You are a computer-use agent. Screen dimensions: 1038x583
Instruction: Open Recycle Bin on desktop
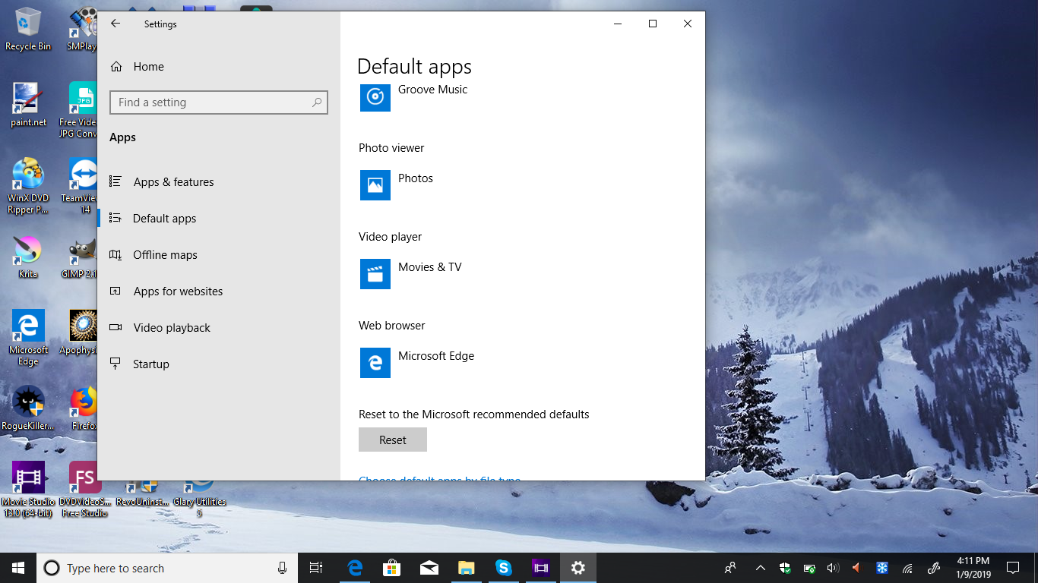tap(28, 30)
